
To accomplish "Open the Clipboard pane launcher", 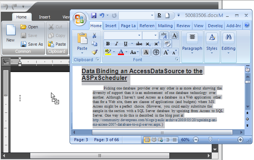I will pyautogui.click(x=98, y=59).
